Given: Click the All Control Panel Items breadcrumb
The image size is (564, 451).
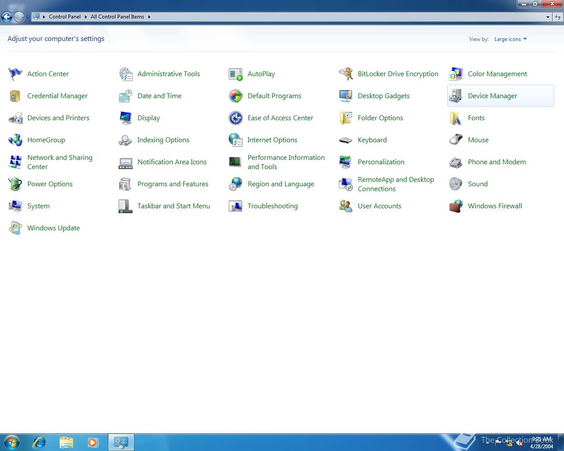Looking at the screenshot, I should (117, 17).
